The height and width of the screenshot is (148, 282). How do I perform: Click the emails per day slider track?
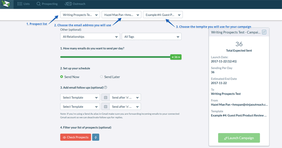click(x=115, y=57)
